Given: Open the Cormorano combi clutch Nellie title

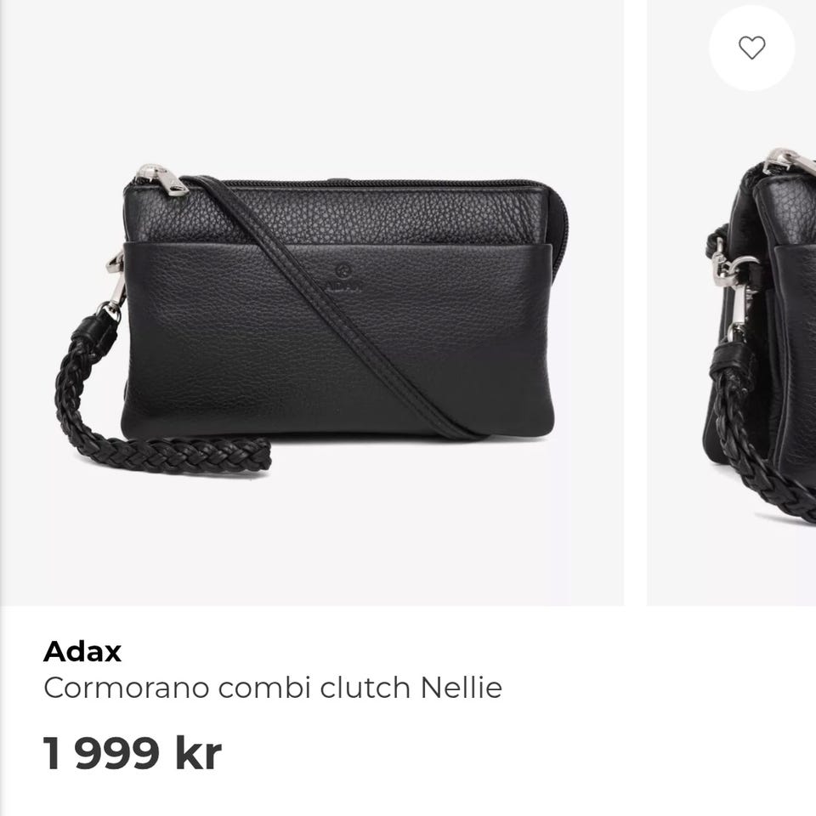Looking at the screenshot, I should (273, 688).
